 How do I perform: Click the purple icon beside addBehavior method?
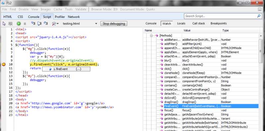(162, 40)
